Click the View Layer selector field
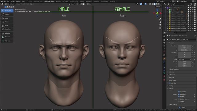This screenshot has height=111, width=197. pyautogui.click(x=185, y=1)
